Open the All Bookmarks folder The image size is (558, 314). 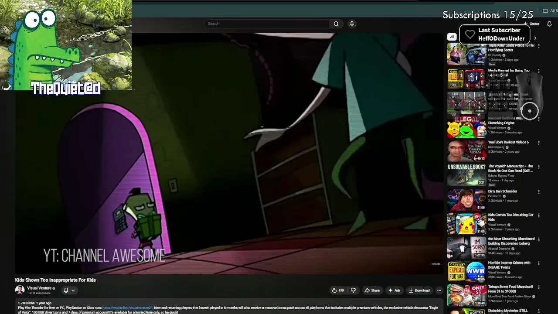click(x=549, y=11)
